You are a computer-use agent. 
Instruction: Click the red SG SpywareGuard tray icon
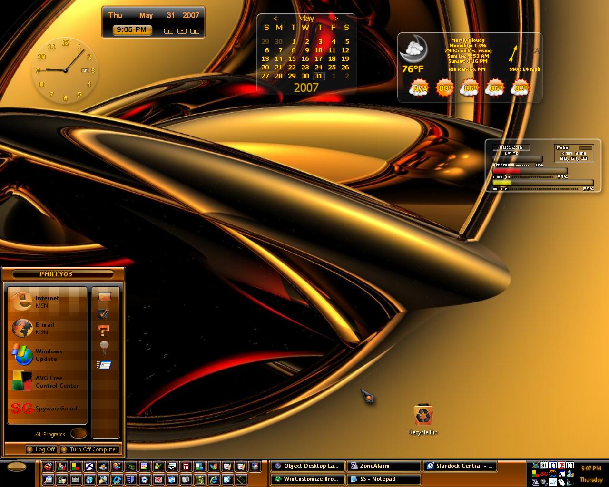[544, 474]
